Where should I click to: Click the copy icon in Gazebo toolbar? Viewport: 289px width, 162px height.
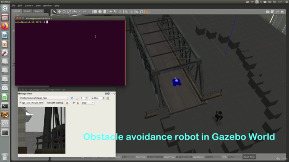click(126, 12)
